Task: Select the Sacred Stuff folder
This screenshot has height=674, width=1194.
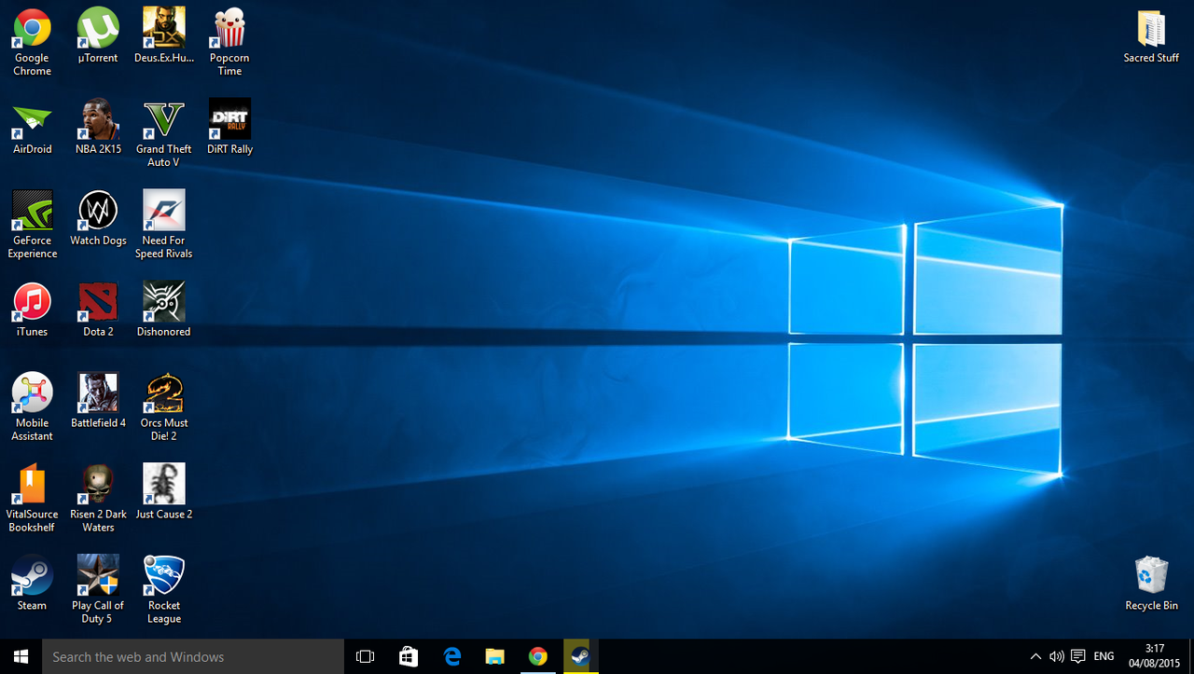Action: pos(1151,35)
